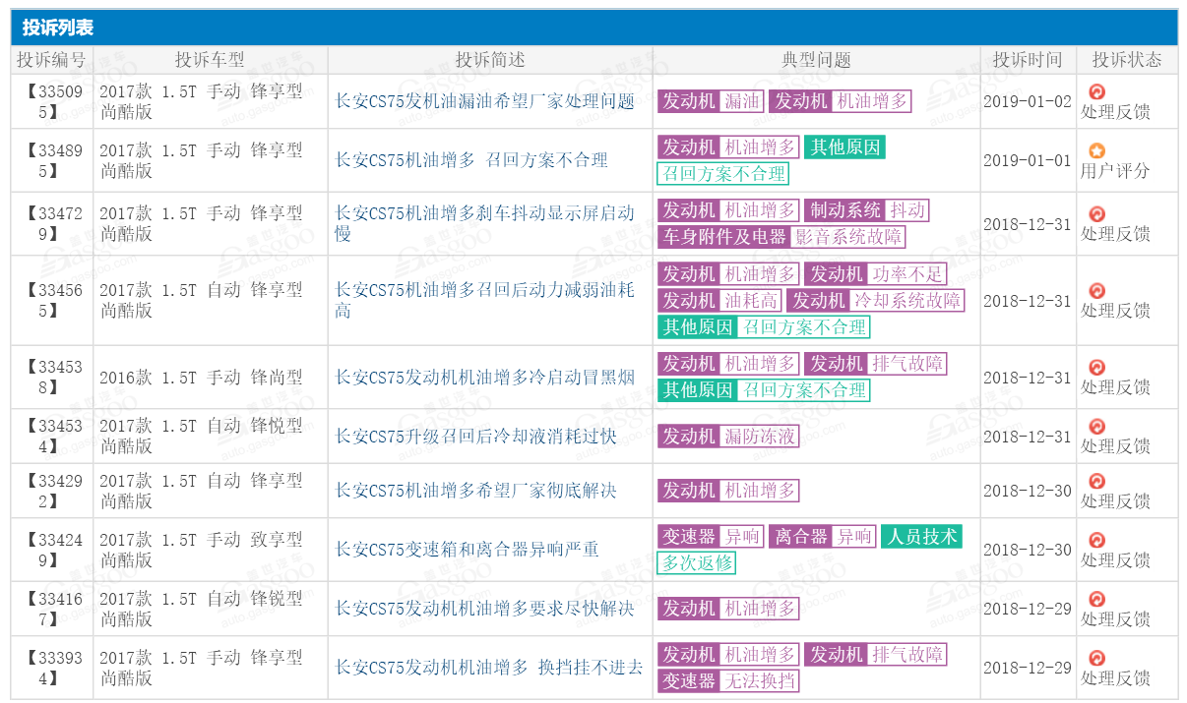Click status icon for complaint 334249
The width and height of the screenshot is (1187, 703).
point(1096,541)
